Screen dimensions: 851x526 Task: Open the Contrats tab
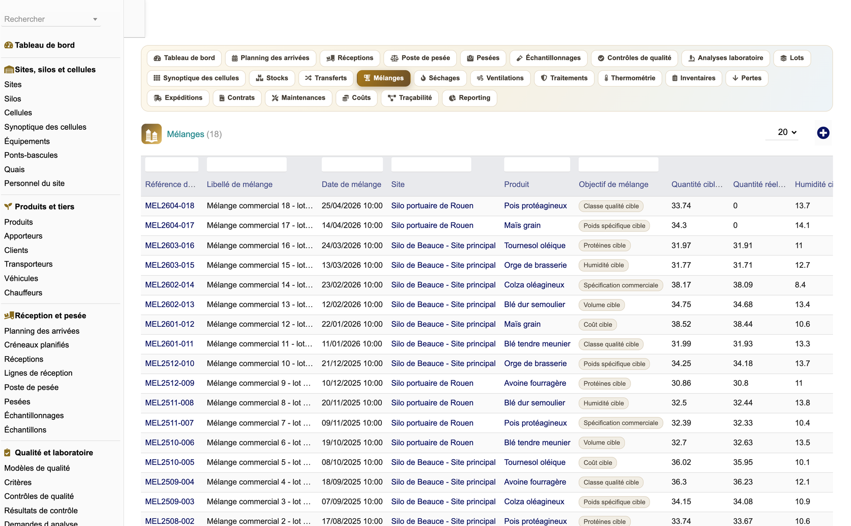coord(237,98)
